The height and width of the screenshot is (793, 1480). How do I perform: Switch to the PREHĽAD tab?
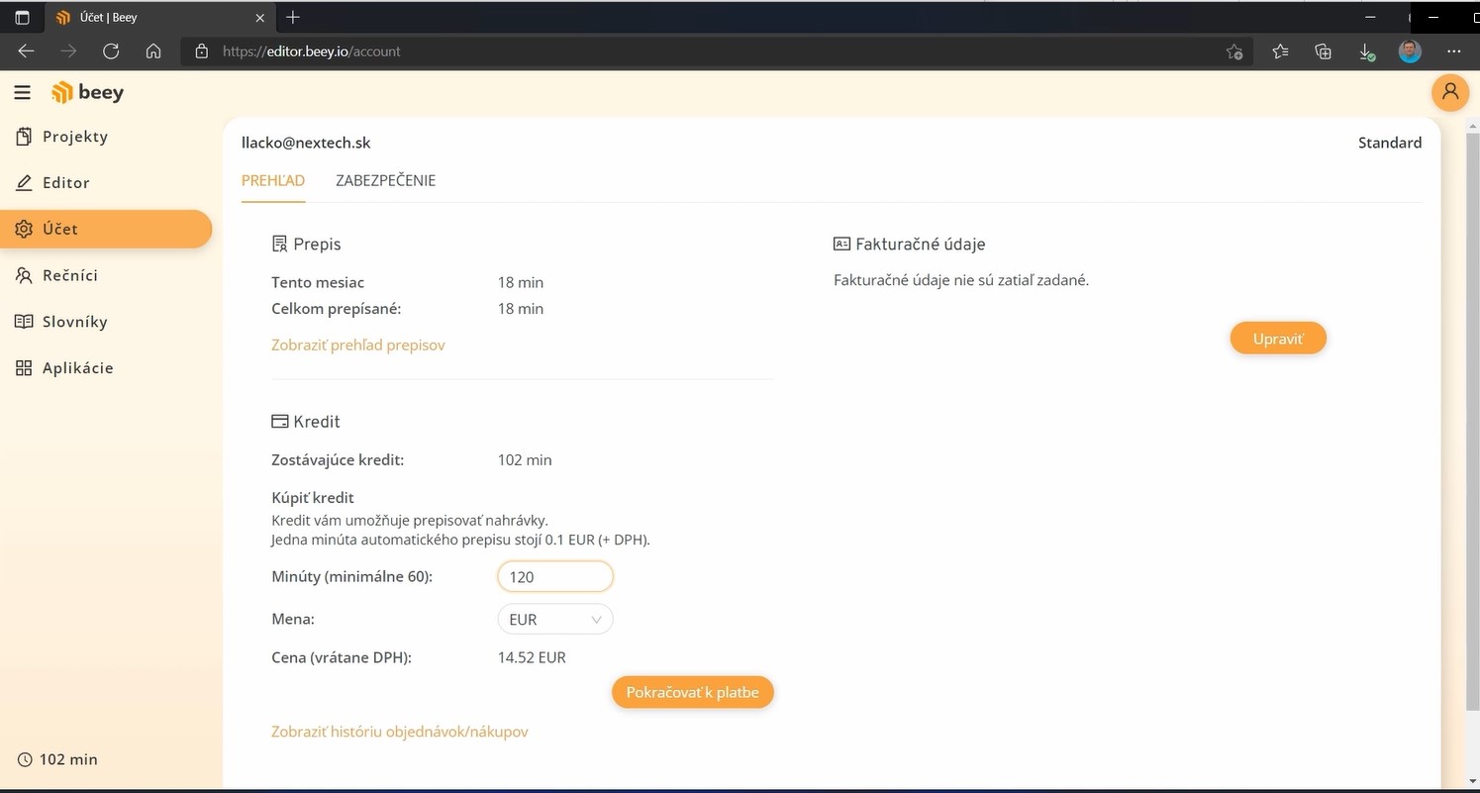tap(273, 181)
